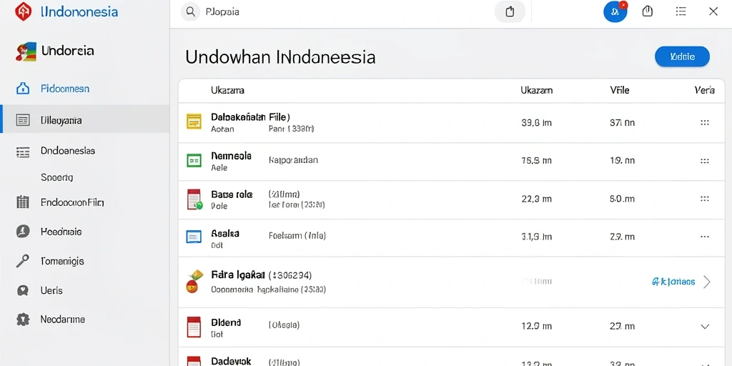This screenshot has width=732, height=366.
Task: Open EndoooaonFilm in the sidebar
Action: [x=72, y=202]
